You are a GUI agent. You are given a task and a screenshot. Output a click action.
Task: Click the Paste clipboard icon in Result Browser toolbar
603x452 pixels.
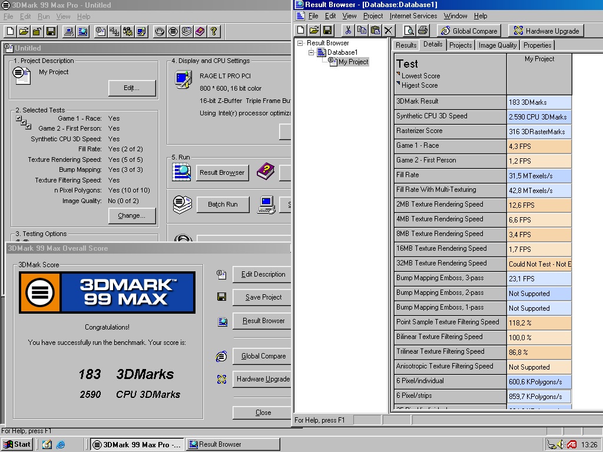(375, 31)
